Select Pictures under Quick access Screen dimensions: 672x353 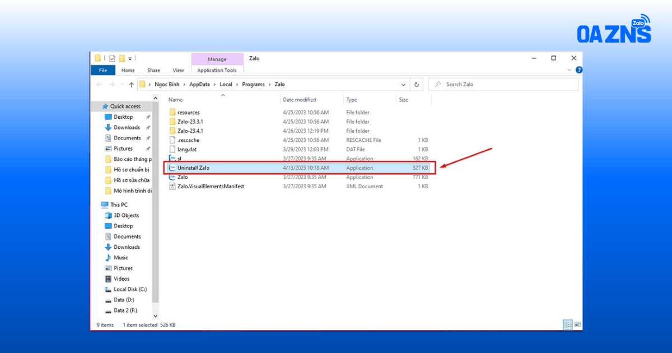123,149
